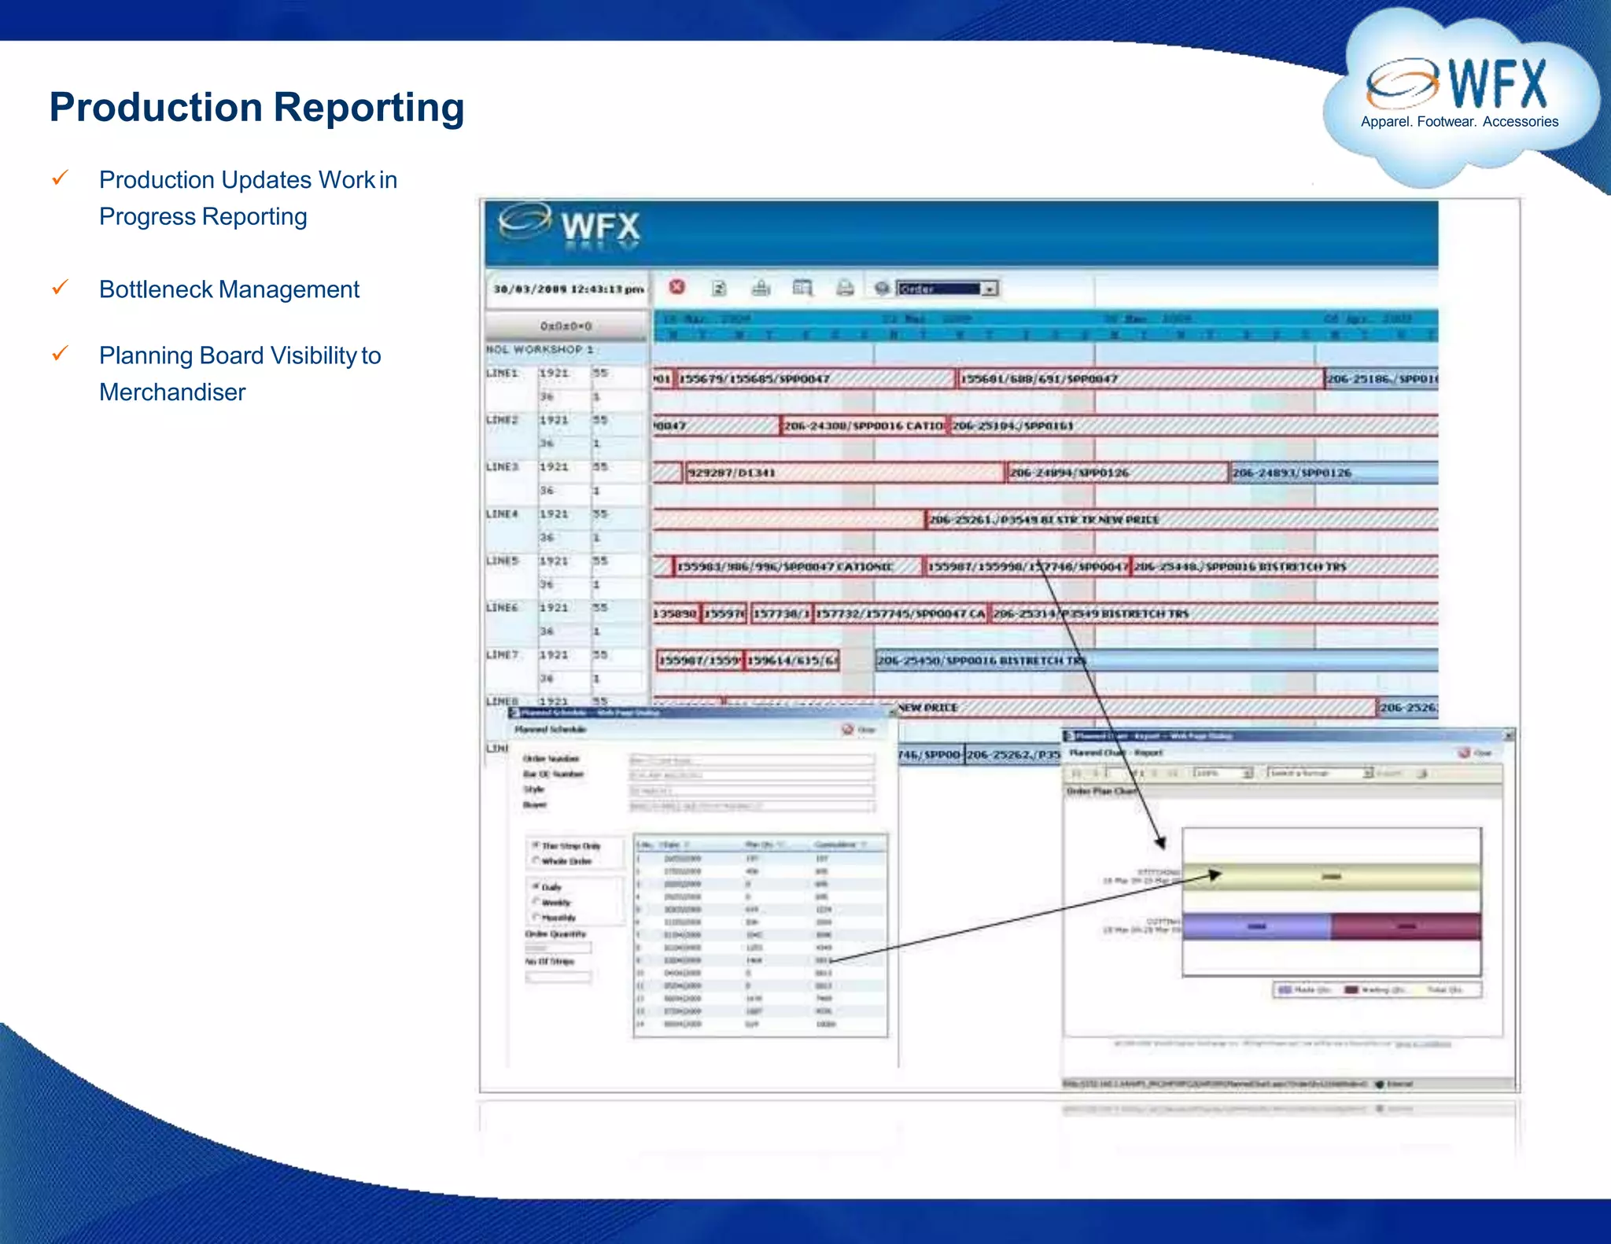
Task: Click the printer icon in planning toolbar
Action: 845,288
